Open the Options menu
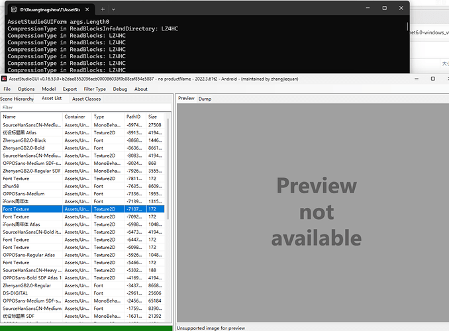Screen dimensions: 449x331 pyautogui.click(x=26, y=89)
